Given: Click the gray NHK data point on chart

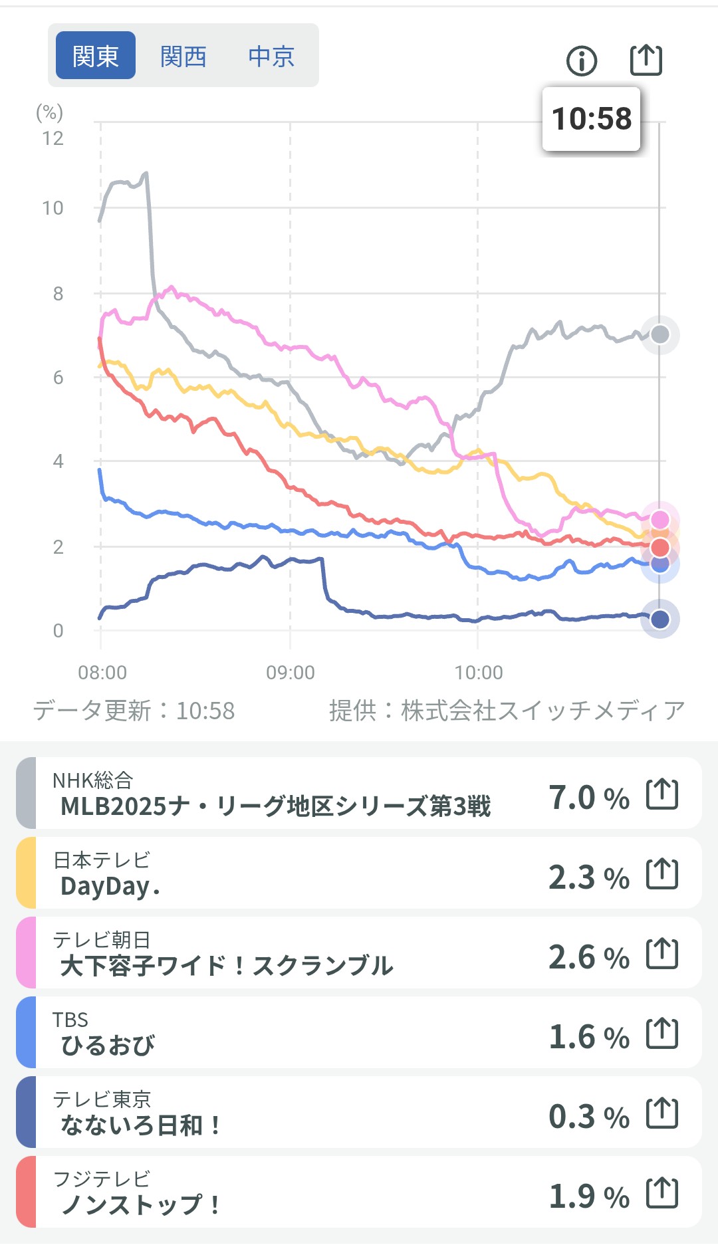Looking at the screenshot, I should (659, 334).
